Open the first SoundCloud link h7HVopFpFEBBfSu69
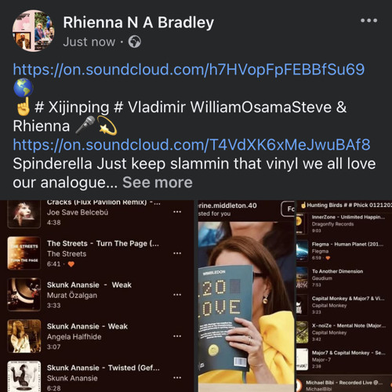Screen dimensions: 392x392 click(x=189, y=70)
